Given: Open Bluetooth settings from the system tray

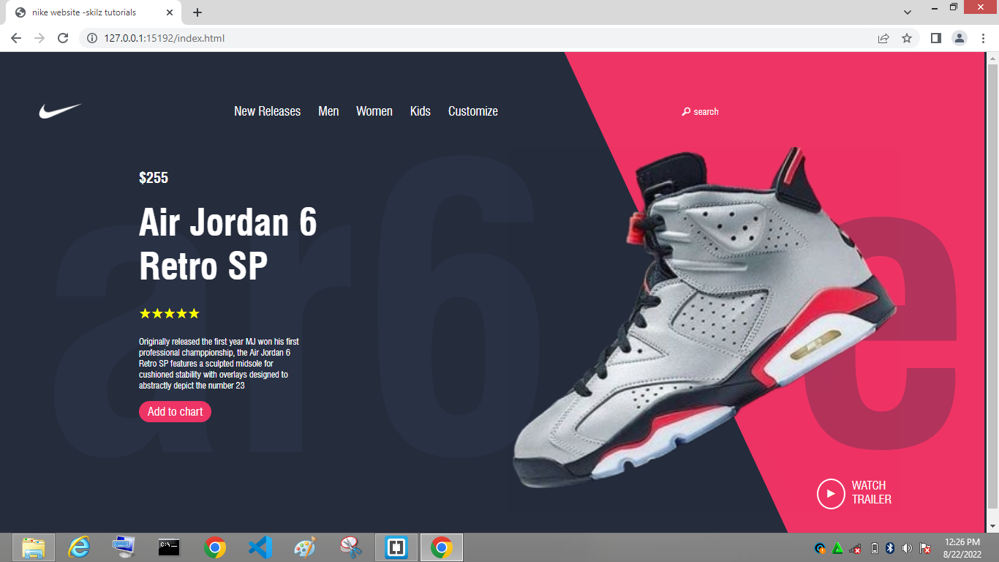Looking at the screenshot, I should pyautogui.click(x=890, y=547).
